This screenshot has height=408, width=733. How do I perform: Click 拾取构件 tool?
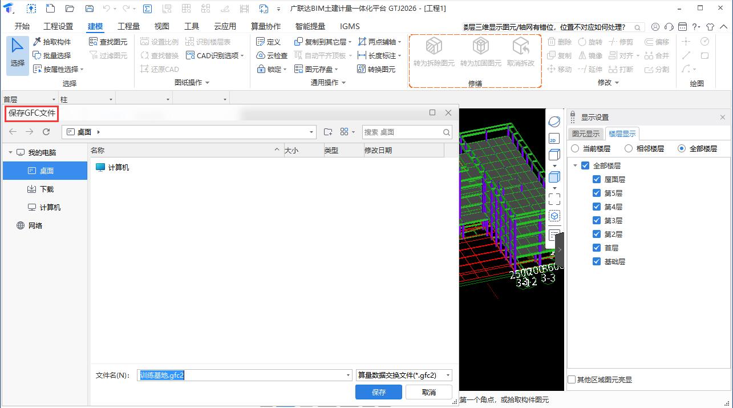(x=52, y=42)
